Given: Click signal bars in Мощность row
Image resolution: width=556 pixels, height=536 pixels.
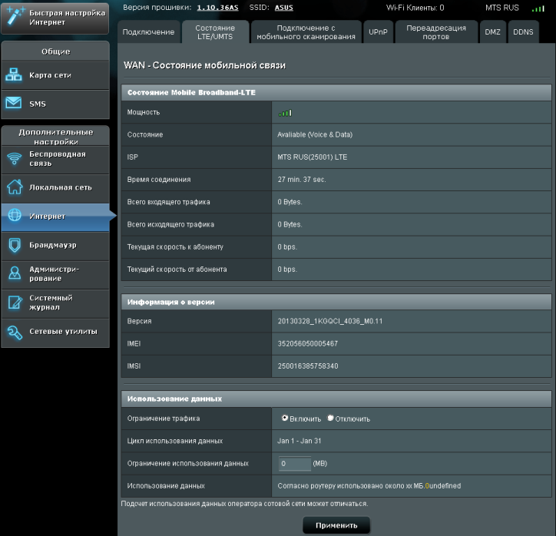Looking at the screenshot, I should pyautogui.click(x=285, y=113).
